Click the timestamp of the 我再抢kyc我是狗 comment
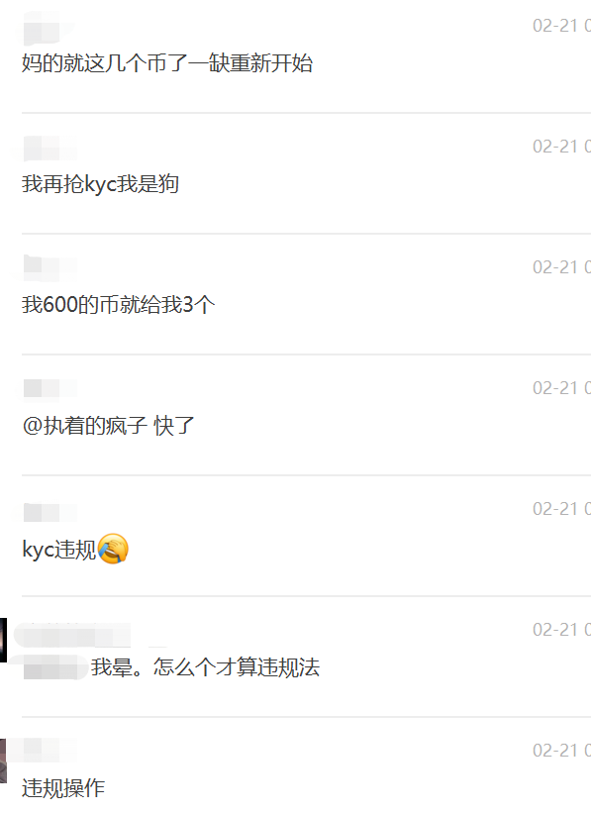This screenshot has height=813, width=591. (561, 147)
